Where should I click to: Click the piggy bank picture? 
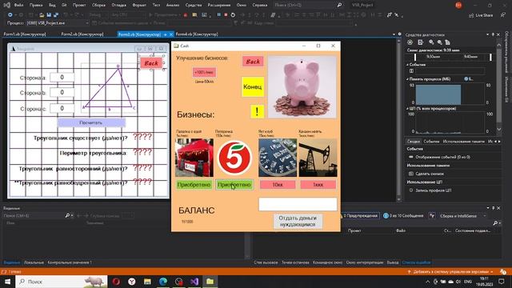coord(302,86)
